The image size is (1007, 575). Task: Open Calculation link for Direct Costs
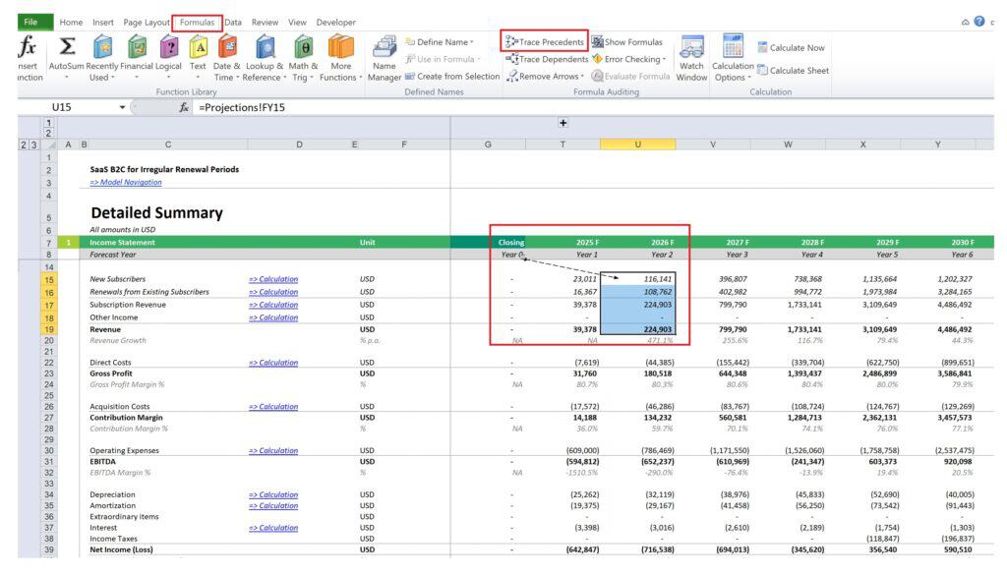tap(273, 363)
